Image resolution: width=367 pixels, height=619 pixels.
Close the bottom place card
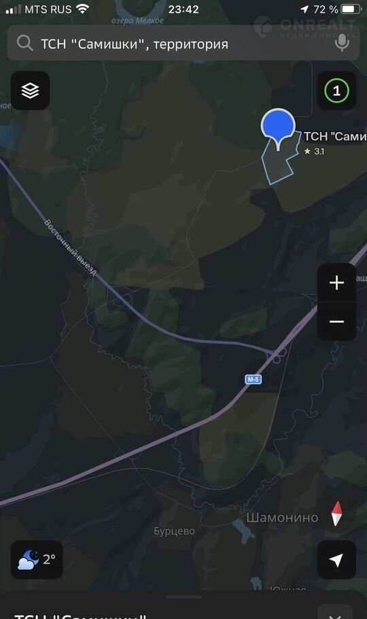tap(334, 614)
